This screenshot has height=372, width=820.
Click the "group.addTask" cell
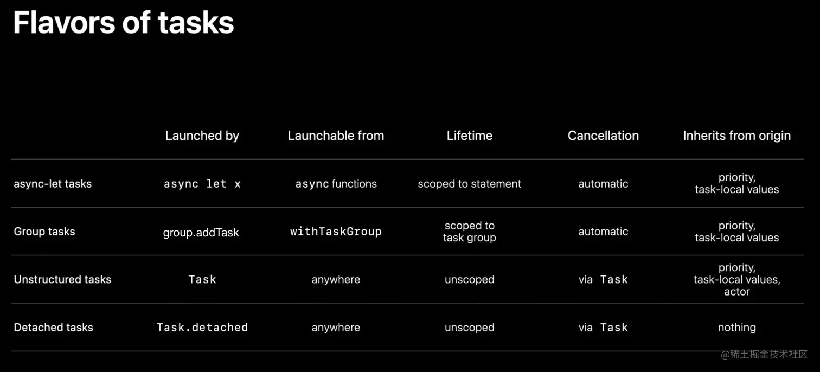pos(201,233)
